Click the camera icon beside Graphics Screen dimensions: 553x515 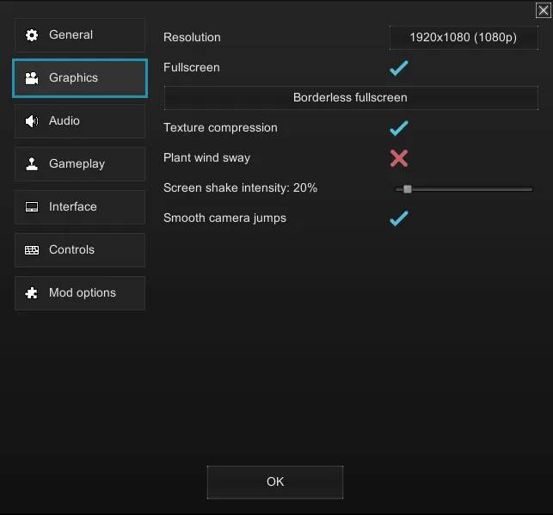click(32, 78)
